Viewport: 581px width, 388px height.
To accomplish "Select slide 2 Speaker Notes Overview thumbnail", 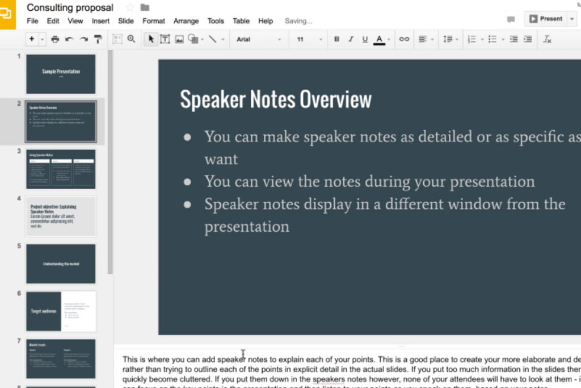I will (x=61, y=122).
